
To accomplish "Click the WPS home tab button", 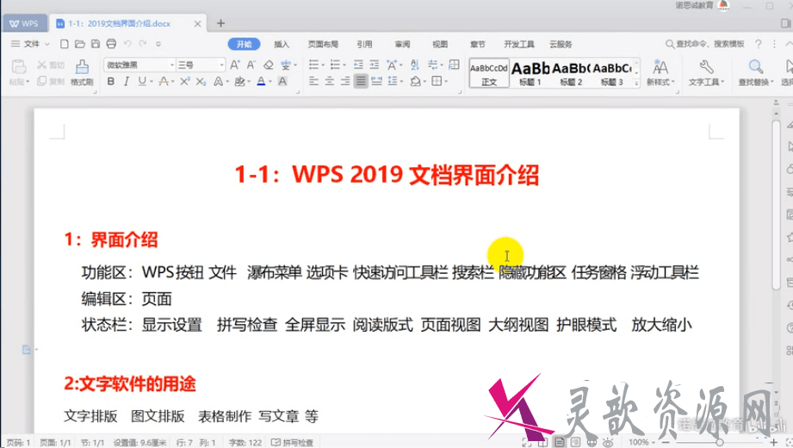I will 24,23.
